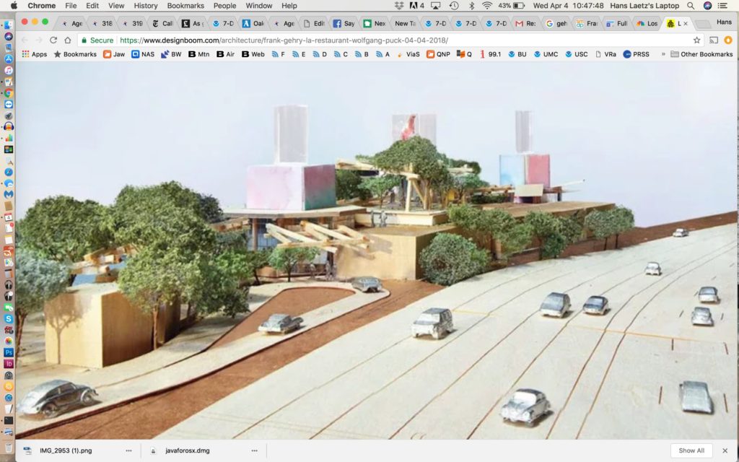The image size is (739, 462).
Task: Bookmark this page with the star icon
Action: (696, 40)
